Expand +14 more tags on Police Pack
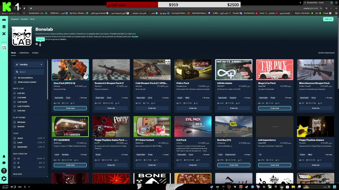Screen dimensions: 339x190 (x=206, y=98)
